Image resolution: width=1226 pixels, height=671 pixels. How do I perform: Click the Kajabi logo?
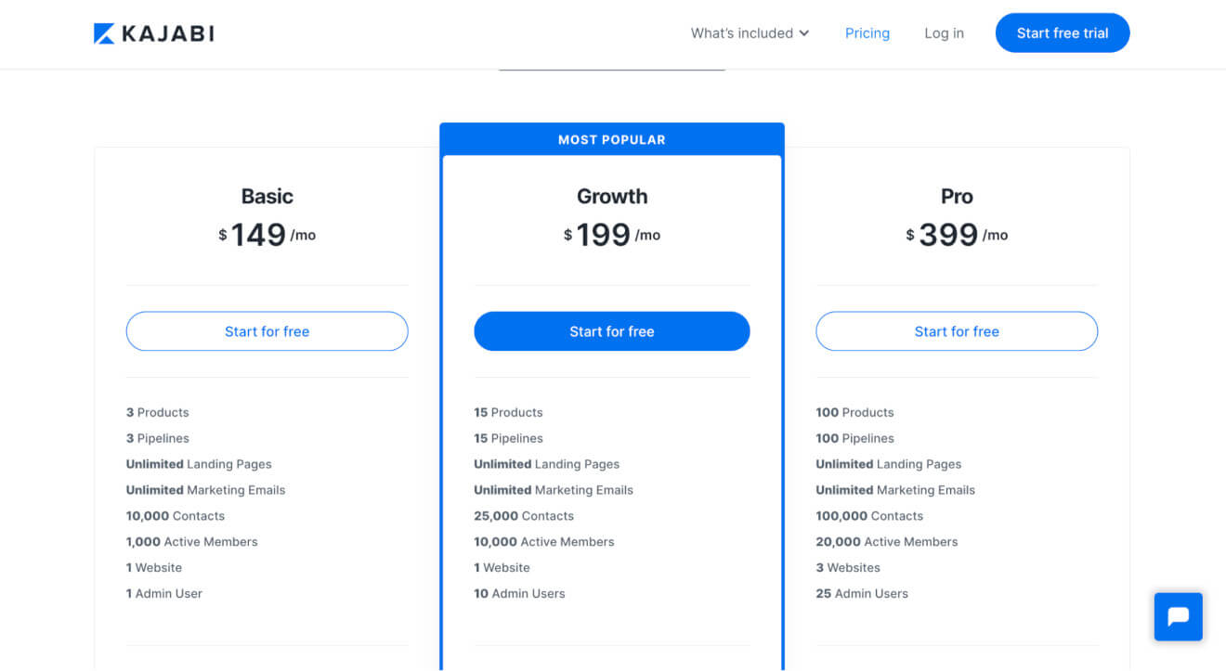(x=153, y=33)
